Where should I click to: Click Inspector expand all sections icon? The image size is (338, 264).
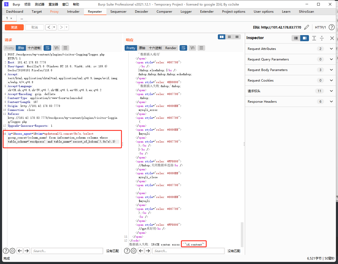(314, 38)
